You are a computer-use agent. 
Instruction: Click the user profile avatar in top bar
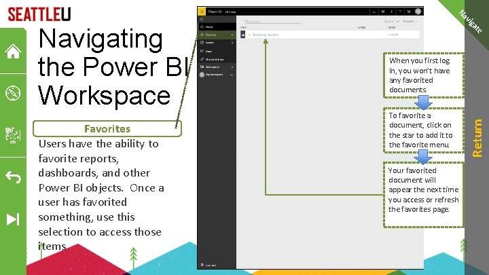pyautogui.click(x=418, y=12)
